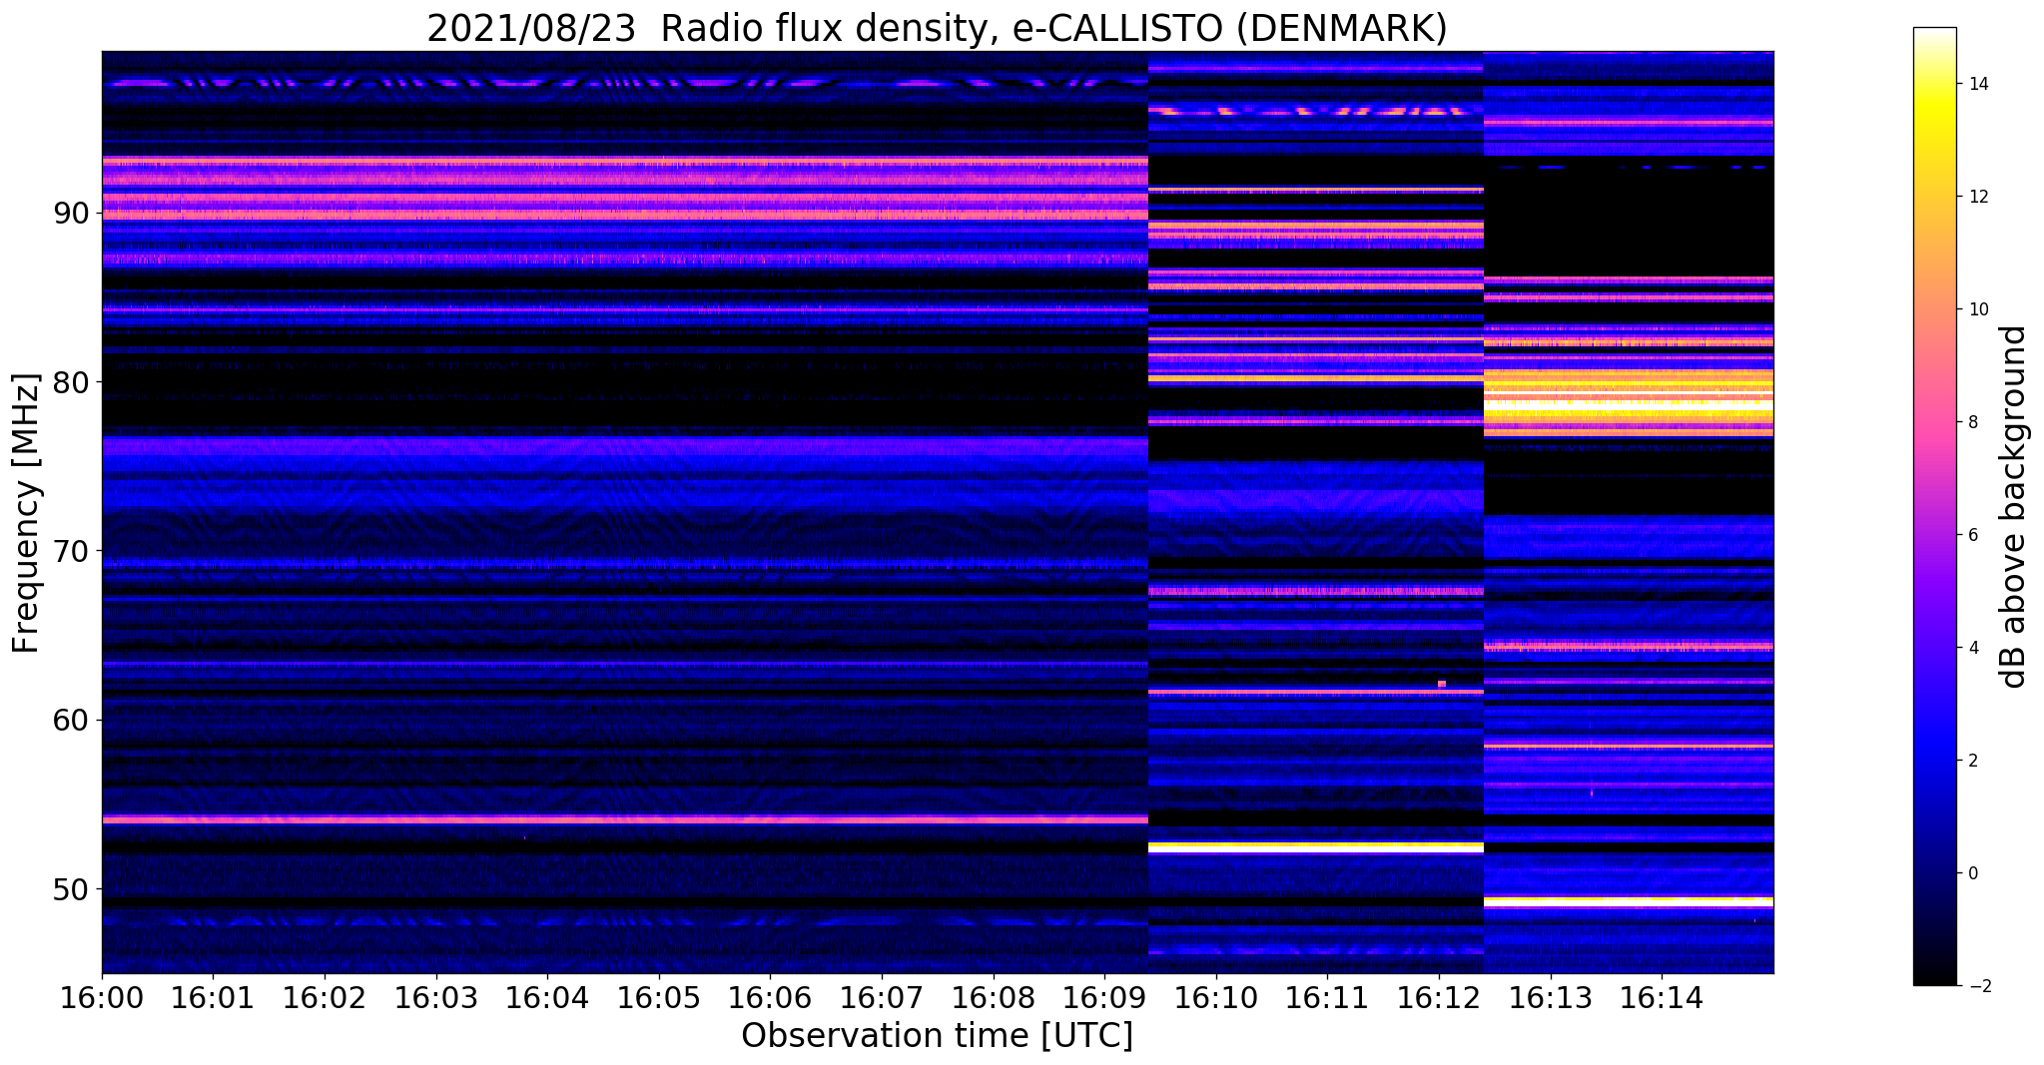Screen dimensions: 2044x1065
Task: Click the 16:11 time tick label
Action: [x=1327, y=997]
